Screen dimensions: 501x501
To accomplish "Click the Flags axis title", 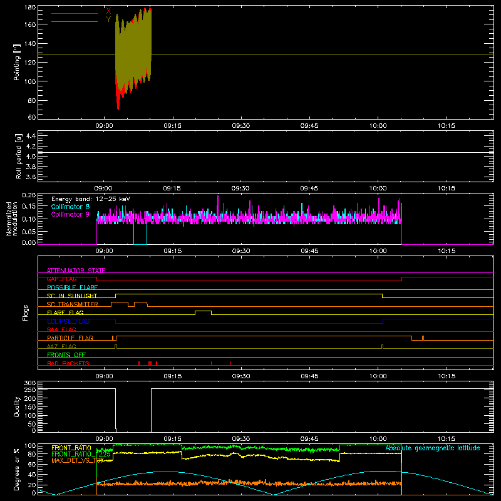I will pyautogui.click(x=25, y=312).
